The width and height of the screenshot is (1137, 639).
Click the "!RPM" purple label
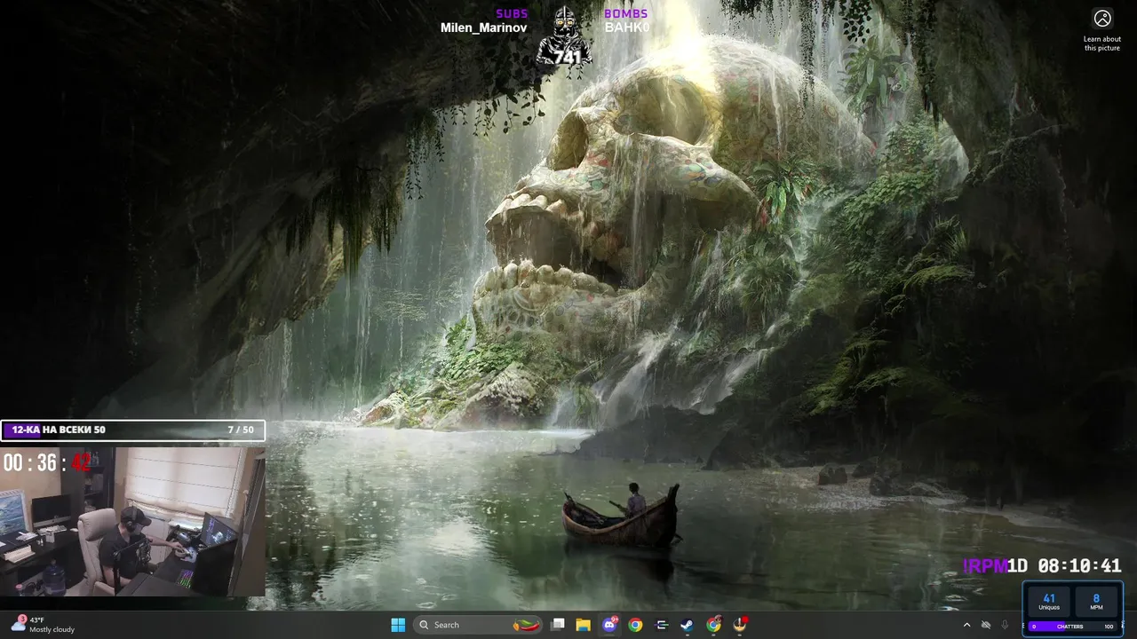985,566
